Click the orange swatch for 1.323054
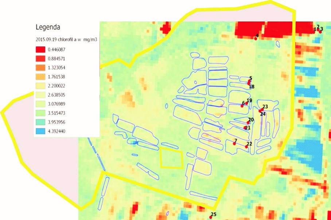 (x=40, y=67)
